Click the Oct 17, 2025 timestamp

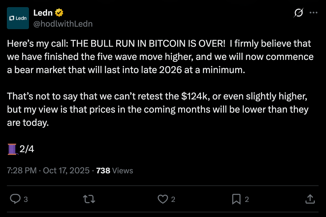tap(66, 170)
